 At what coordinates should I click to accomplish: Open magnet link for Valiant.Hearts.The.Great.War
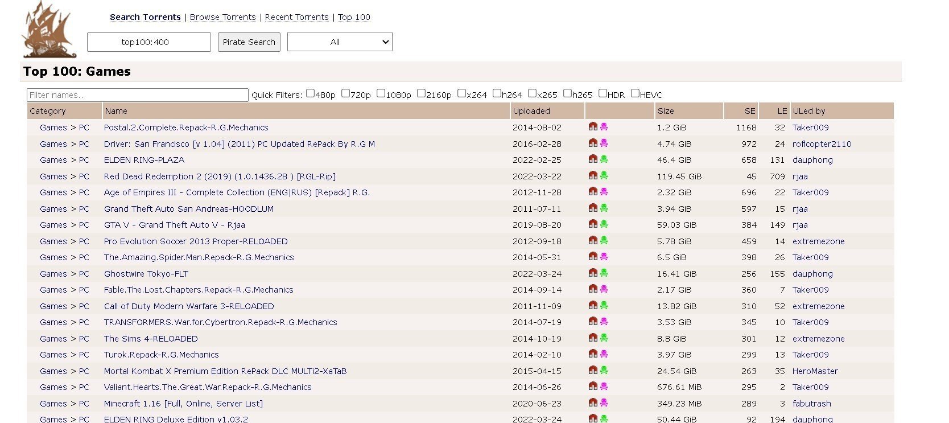click(593, 386)
